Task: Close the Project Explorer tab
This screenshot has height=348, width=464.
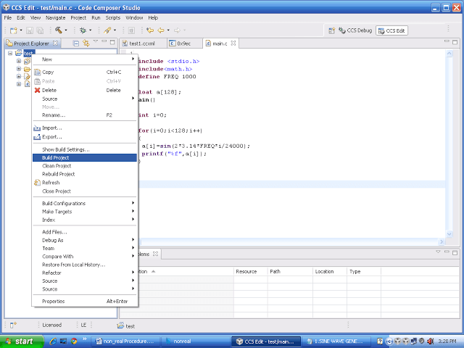Action: [55, 43]
